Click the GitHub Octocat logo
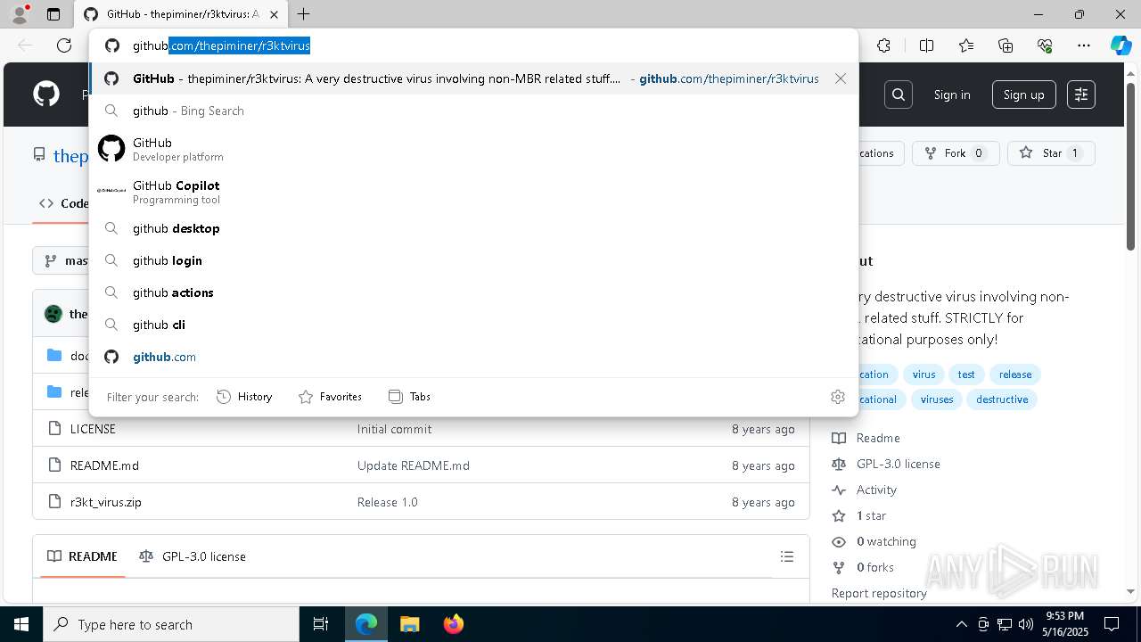Image resolution: width=1141 pixels, height=642 pixels. [x=46, y=95]
